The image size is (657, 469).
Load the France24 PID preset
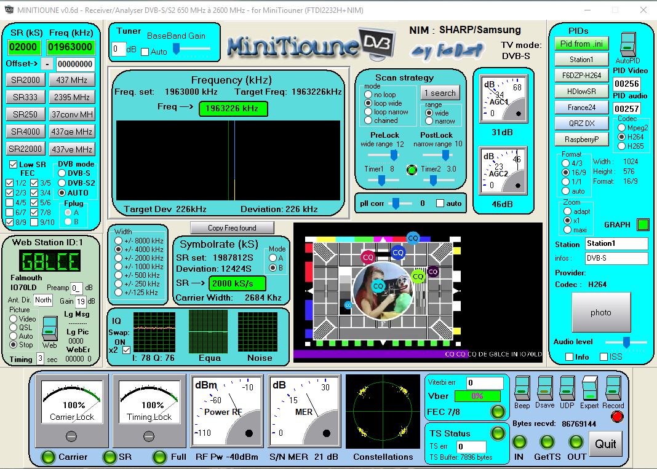coord(581,108)
